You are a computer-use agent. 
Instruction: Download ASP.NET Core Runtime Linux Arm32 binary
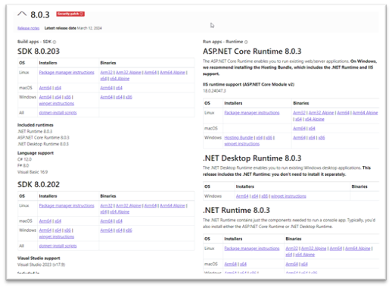click(299, 113)
